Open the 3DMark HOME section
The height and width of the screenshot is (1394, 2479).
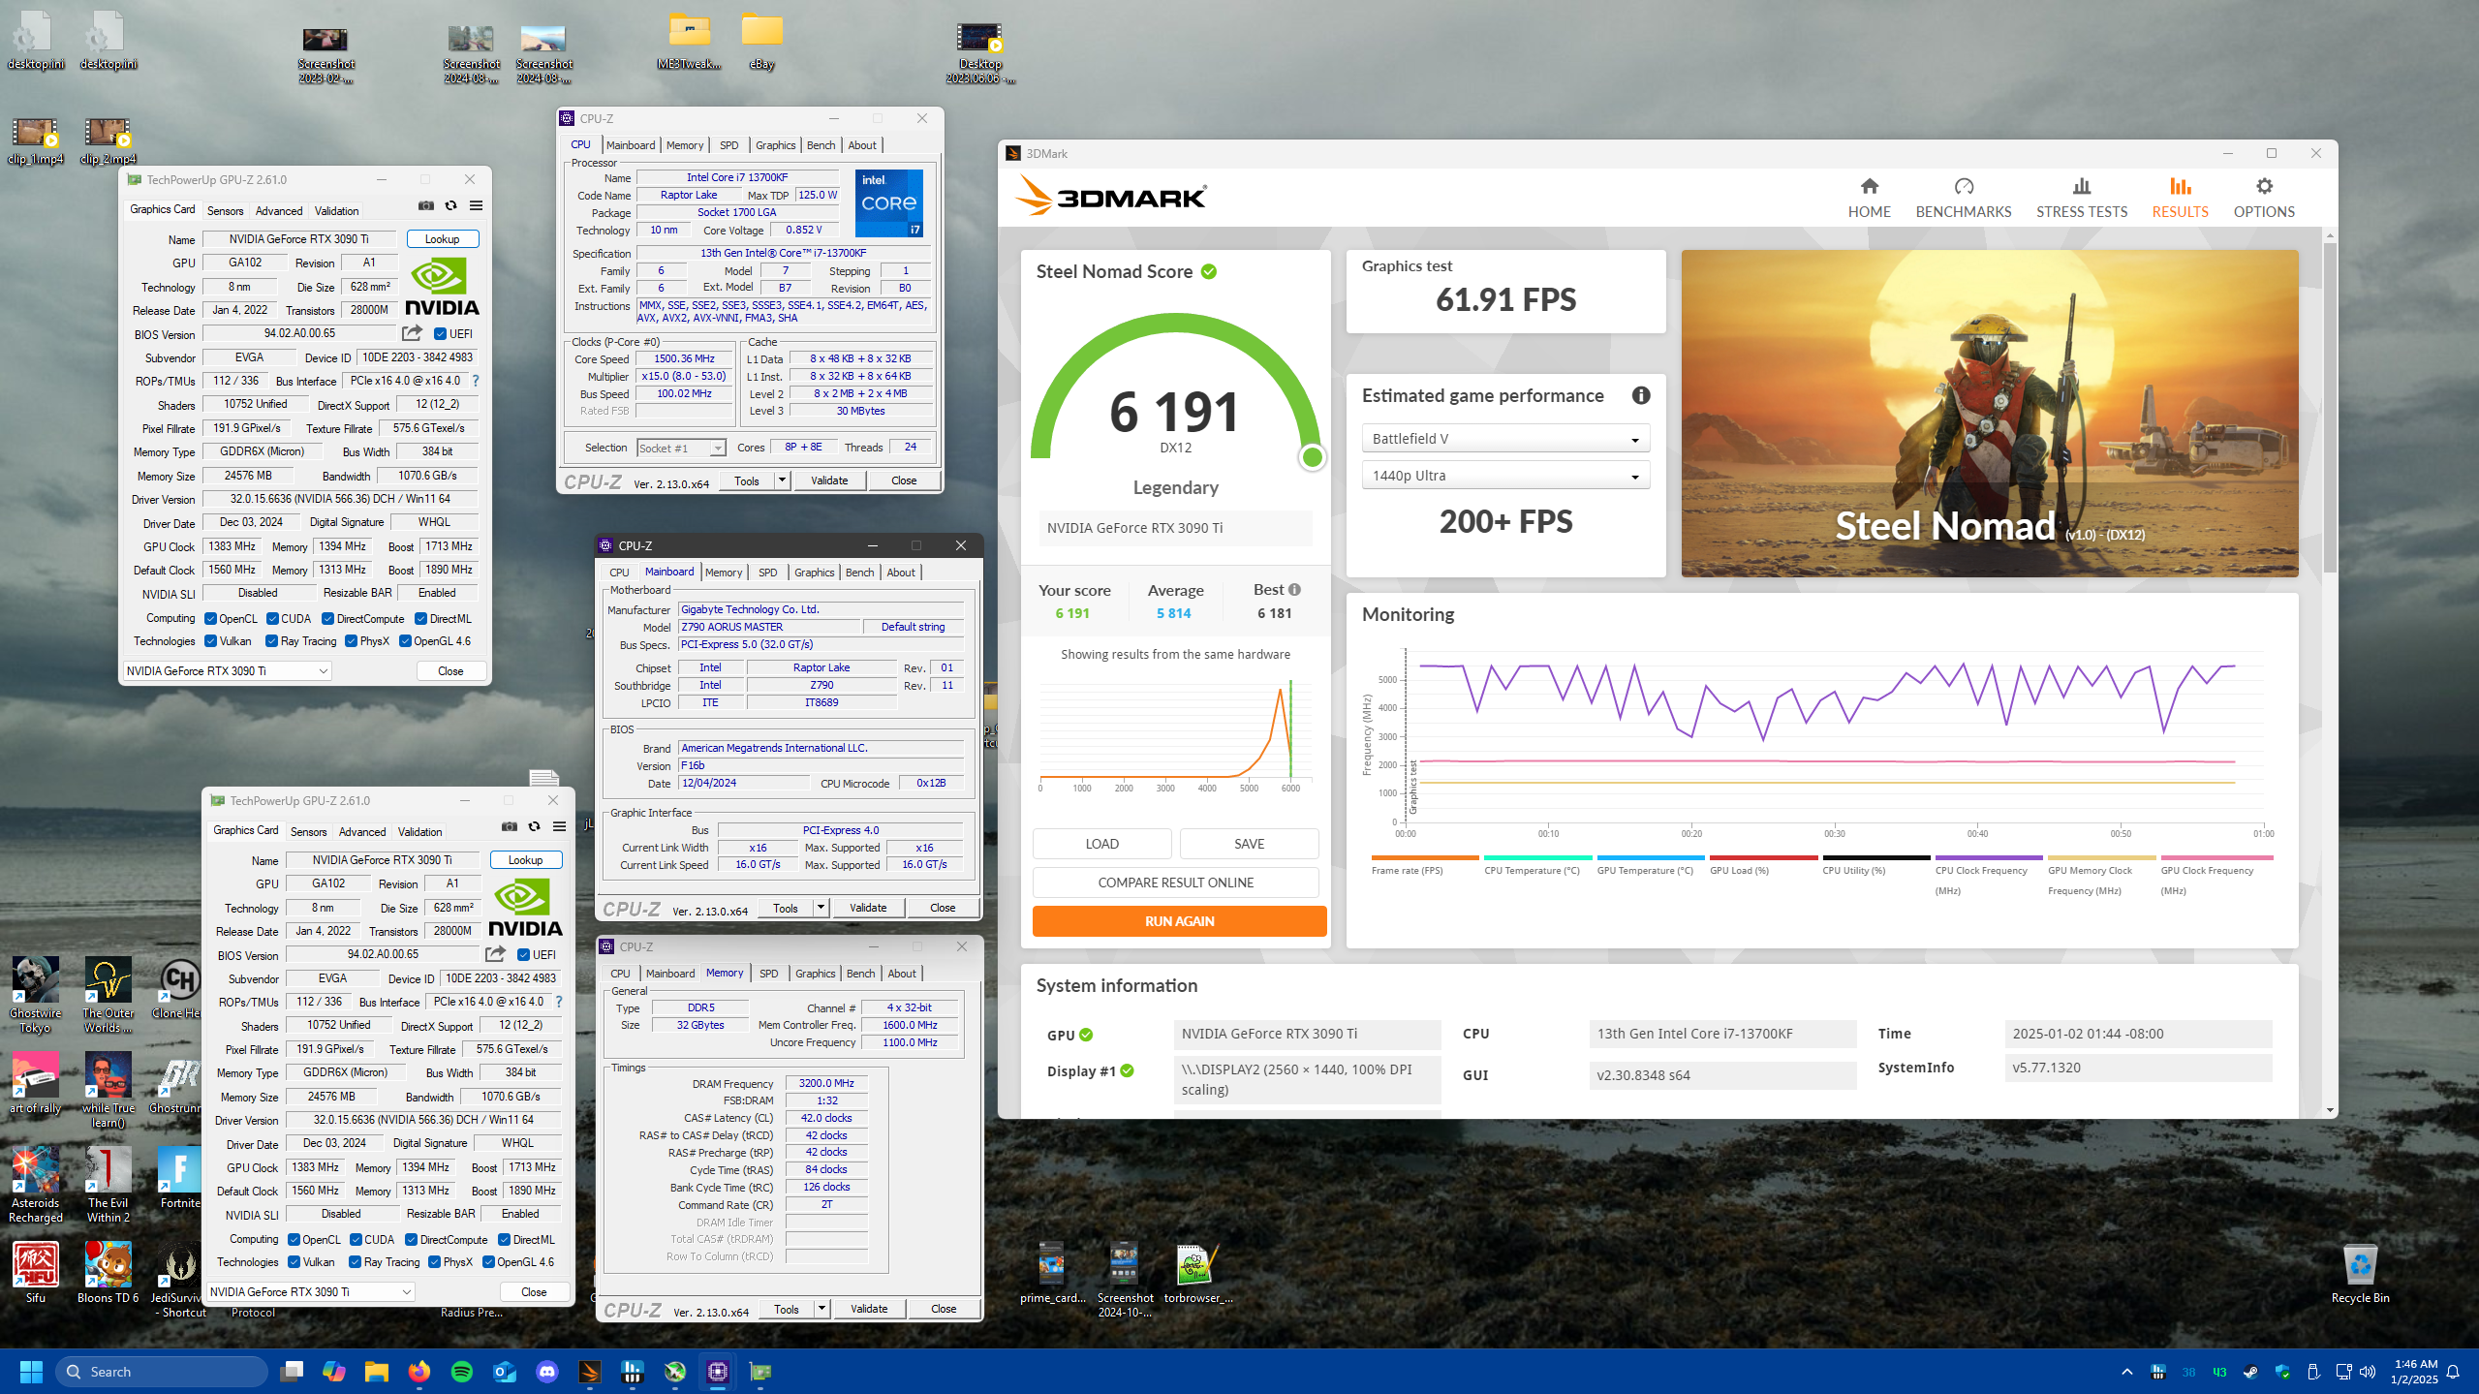pos(1869,198)
